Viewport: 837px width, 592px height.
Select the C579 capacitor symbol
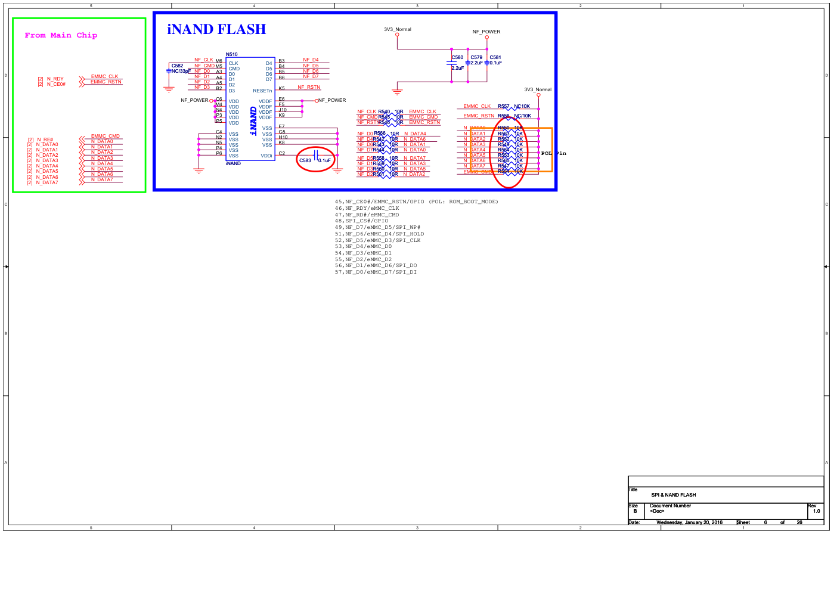pyautogui.click(x=468, y=63)
